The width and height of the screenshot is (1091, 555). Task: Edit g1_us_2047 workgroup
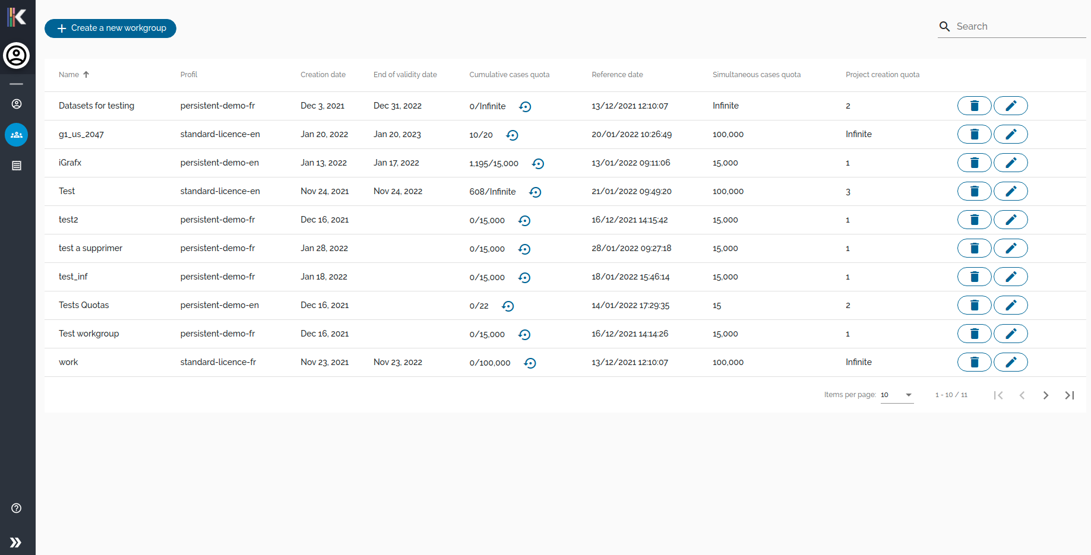pyautogui.click(x=1011, y=134)
